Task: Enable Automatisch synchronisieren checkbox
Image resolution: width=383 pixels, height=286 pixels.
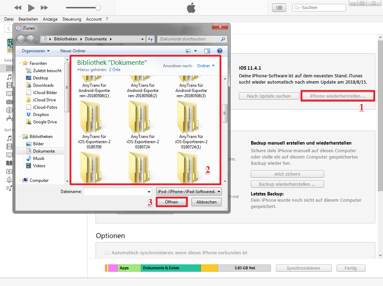Action: pos(107,253)
